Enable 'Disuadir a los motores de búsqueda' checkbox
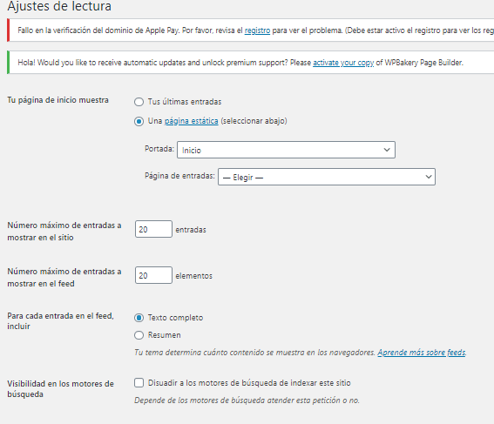This screenshot has height=424, width=494. coord(139,383)
